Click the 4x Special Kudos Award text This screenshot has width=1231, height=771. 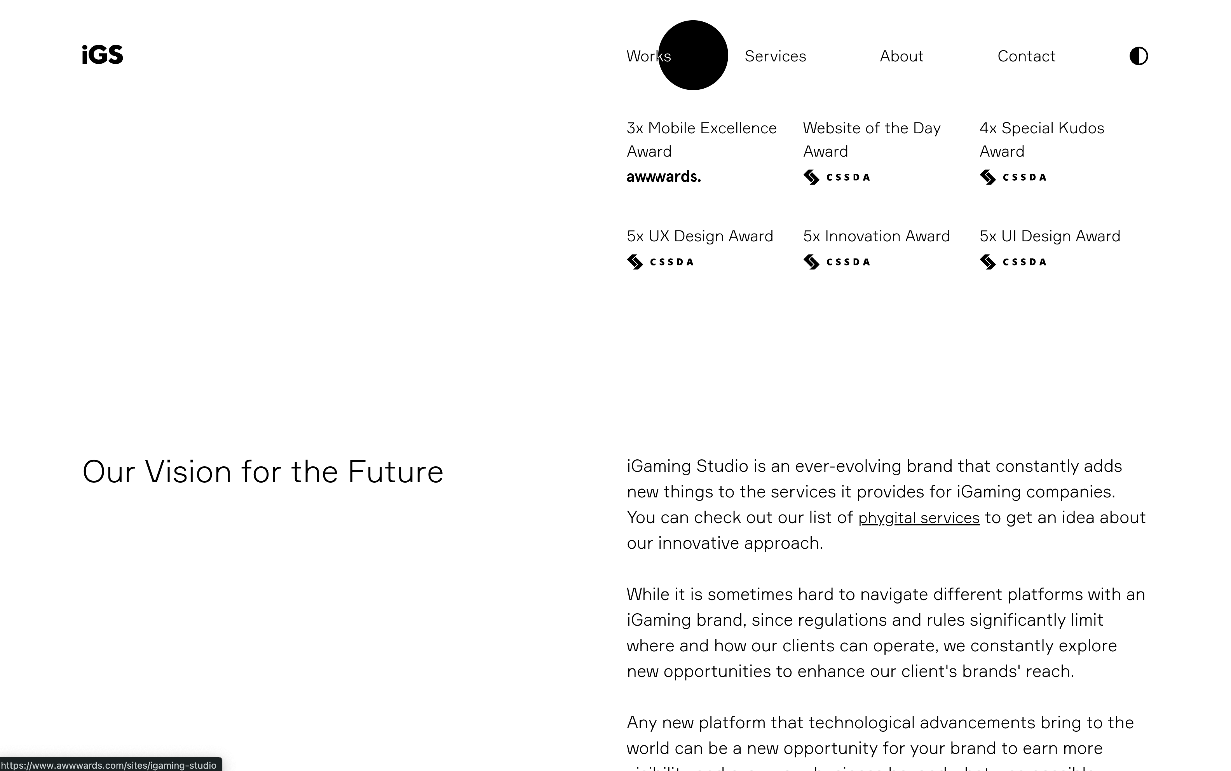1041,139
